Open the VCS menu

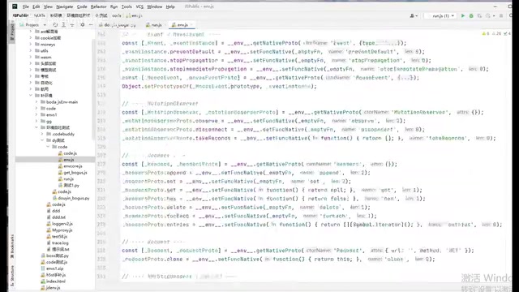pyautogui.click(x=139, y=6)
